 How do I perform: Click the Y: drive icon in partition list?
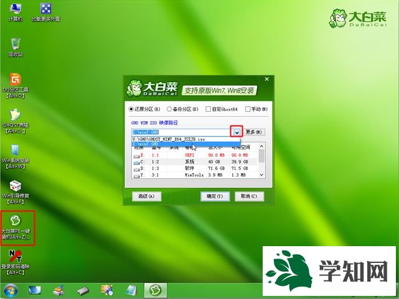pos(137,175)
